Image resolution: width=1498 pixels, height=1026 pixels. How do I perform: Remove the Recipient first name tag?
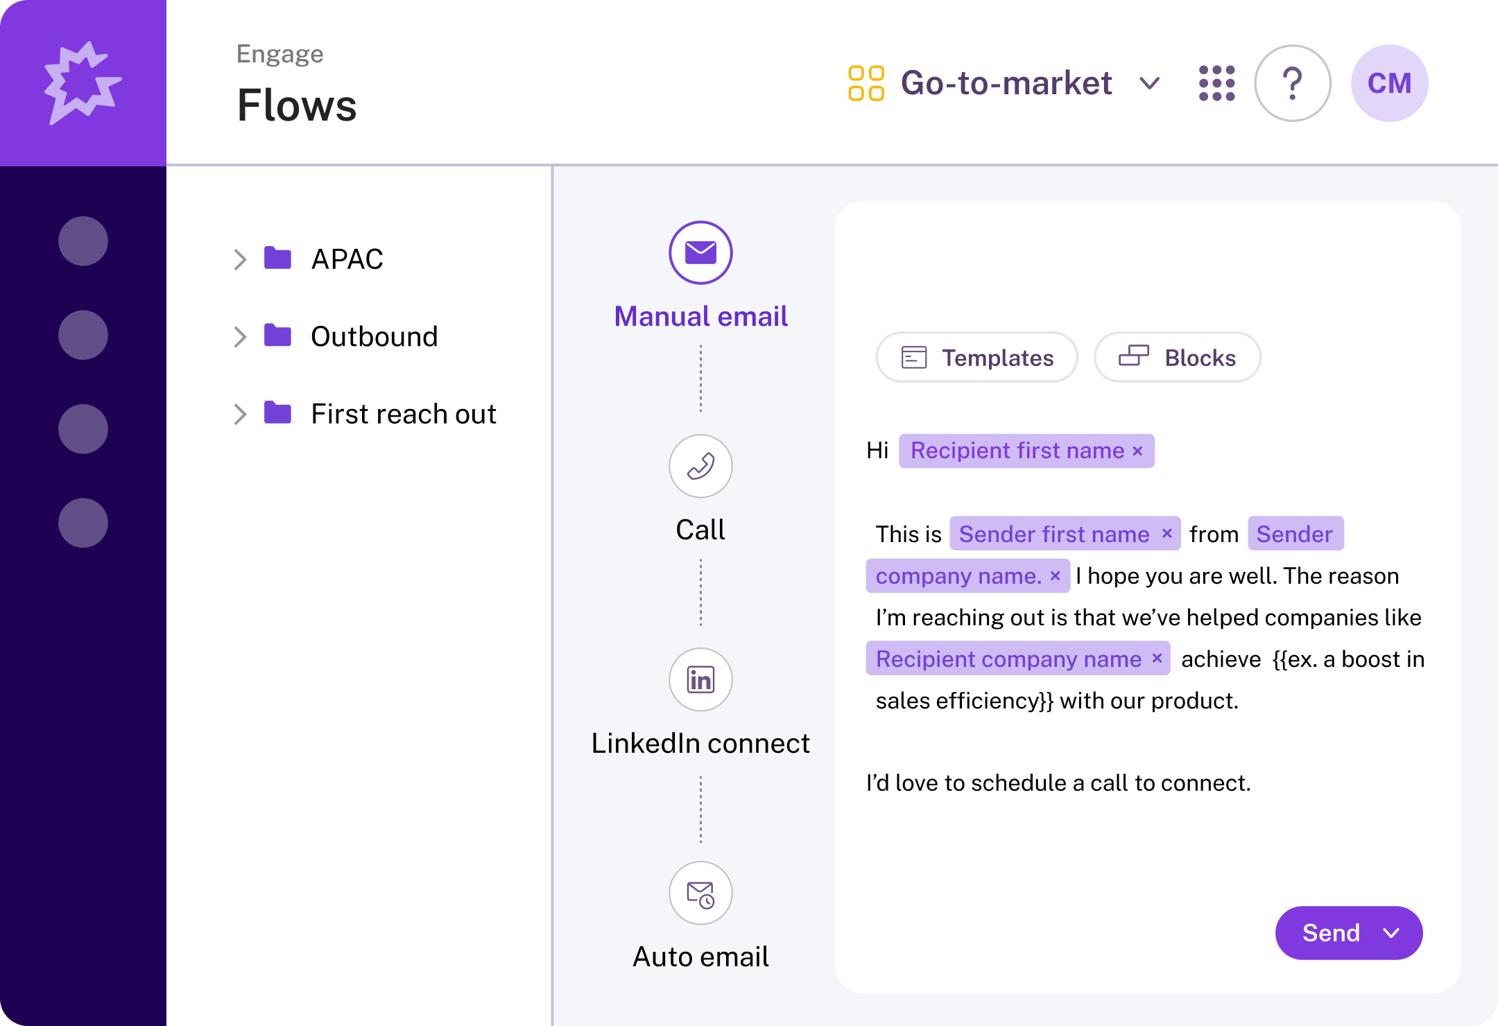click(1137, 451)
